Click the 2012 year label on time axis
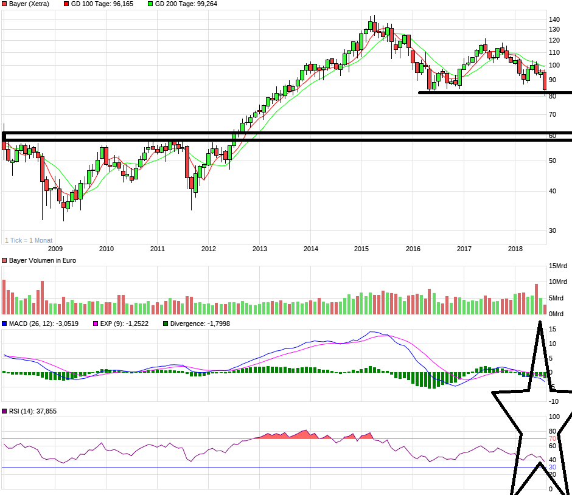The width and height of the screenshot is (572, 495). tap(208, 249)
